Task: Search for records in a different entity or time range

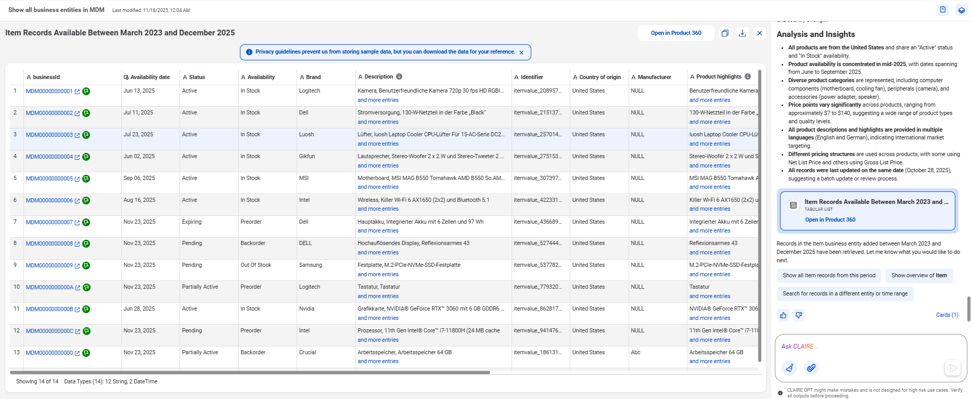Action: [x=845, y=294]
